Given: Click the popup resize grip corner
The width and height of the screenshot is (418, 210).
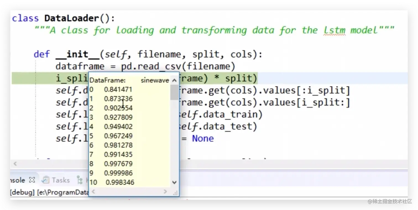Looking at the screenshot, I should [x=175, y=193].
